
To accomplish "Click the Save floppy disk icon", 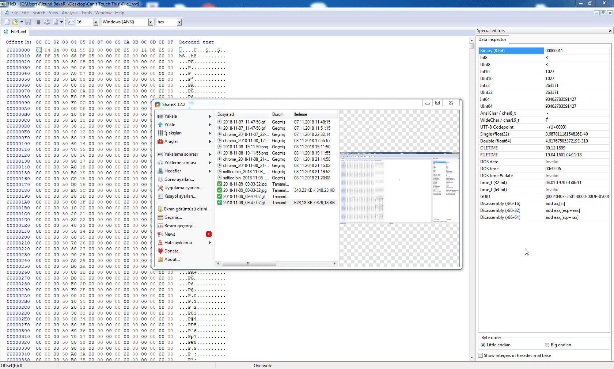I will tap(28, 22).
